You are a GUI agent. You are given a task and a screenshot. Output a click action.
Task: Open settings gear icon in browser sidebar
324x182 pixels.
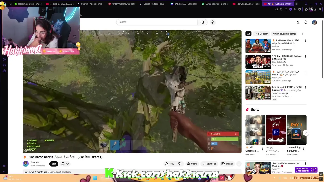pos(4,71)
